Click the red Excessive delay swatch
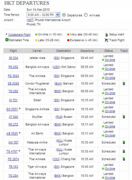 point(68,40)
